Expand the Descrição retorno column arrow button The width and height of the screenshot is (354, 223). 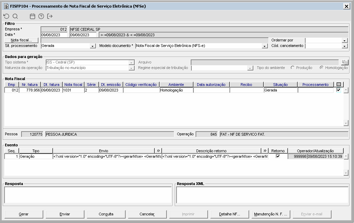point(265,151)
